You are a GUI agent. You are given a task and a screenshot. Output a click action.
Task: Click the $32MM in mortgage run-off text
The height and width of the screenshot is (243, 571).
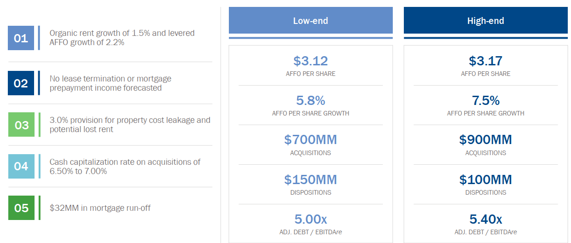pos(100,208)
